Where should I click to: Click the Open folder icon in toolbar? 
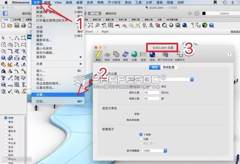click(x=10, y=25)
